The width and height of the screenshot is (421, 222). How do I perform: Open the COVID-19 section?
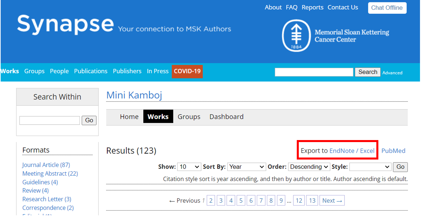coord(187,71)
